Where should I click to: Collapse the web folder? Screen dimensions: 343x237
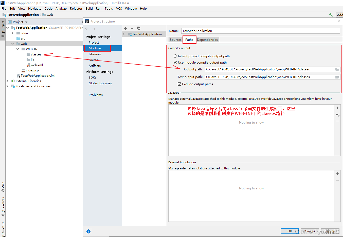pos(12,44)
